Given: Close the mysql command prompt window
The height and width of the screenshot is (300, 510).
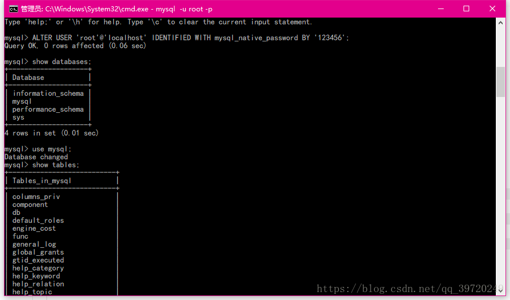Looking at the screenshot, I should pyautogui.click(x=492, y=9).
